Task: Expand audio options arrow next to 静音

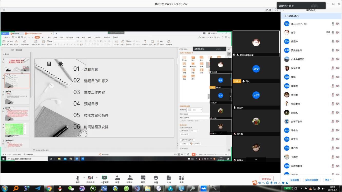Action: (84, 177)
